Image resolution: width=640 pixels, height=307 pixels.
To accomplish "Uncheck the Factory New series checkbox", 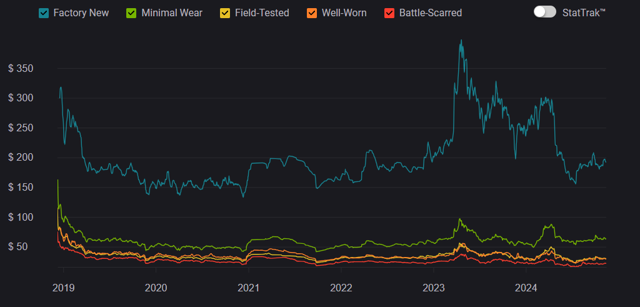I will click(44, 13).
